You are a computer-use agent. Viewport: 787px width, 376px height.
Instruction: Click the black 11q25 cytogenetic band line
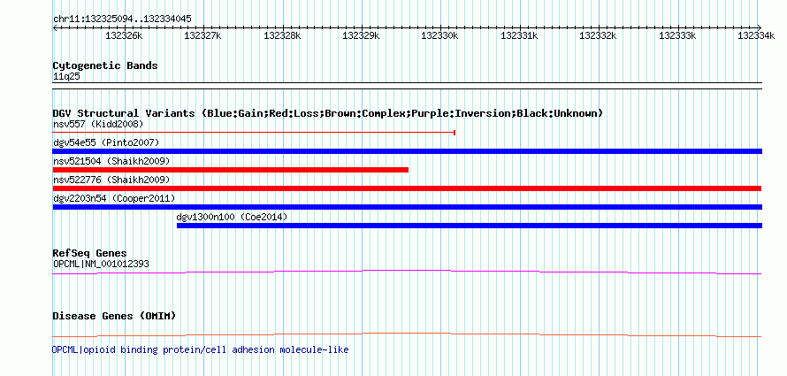tap(407, 86)
